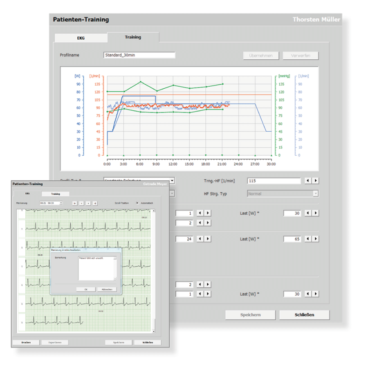
Task: Confirm marker dialog with OK
Action: [x=86, y=289]
